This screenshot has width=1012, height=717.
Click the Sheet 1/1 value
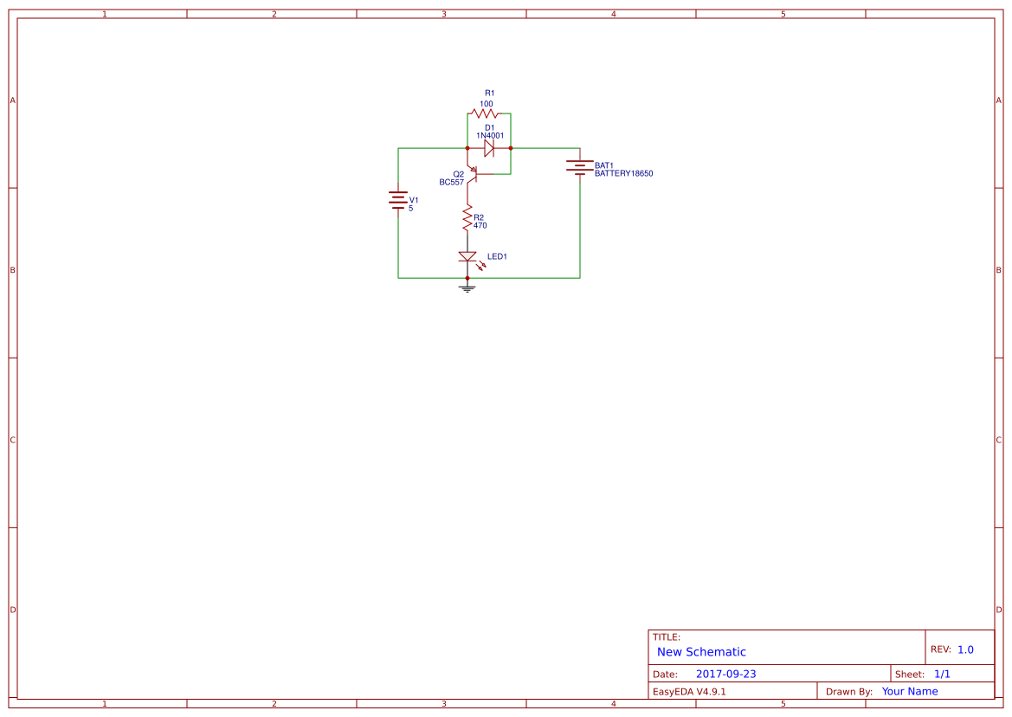(942, 674)
